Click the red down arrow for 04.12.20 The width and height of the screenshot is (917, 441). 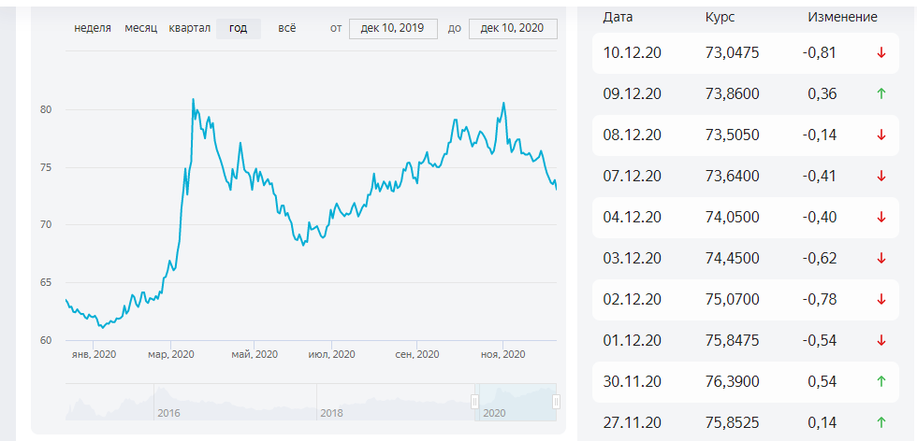(x=881, y=217)
